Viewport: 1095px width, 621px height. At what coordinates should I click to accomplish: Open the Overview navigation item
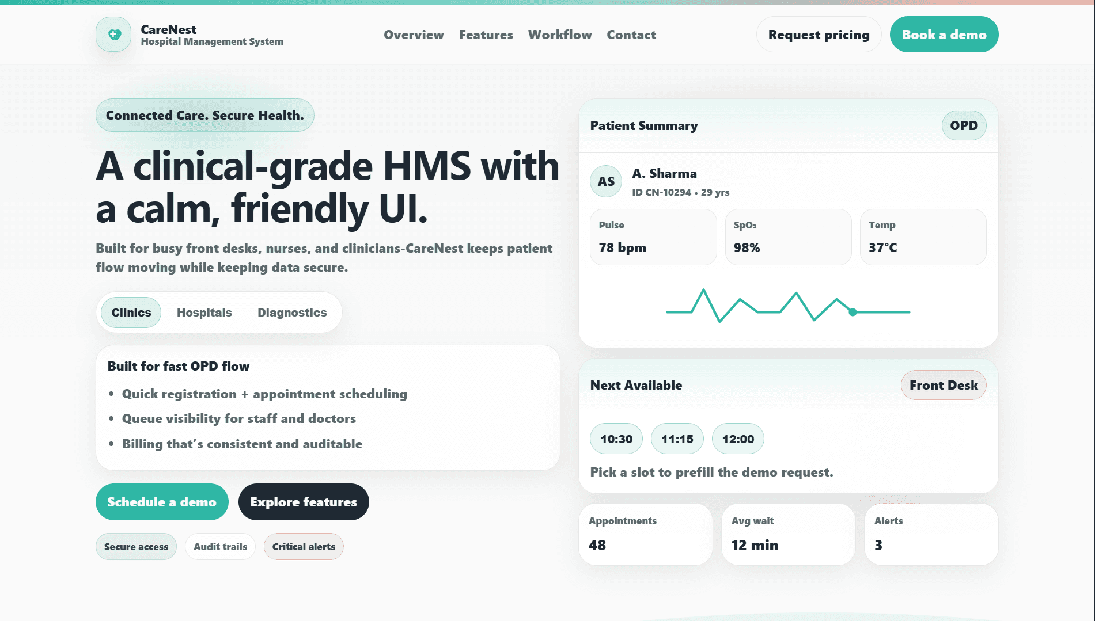pos(414,35)
